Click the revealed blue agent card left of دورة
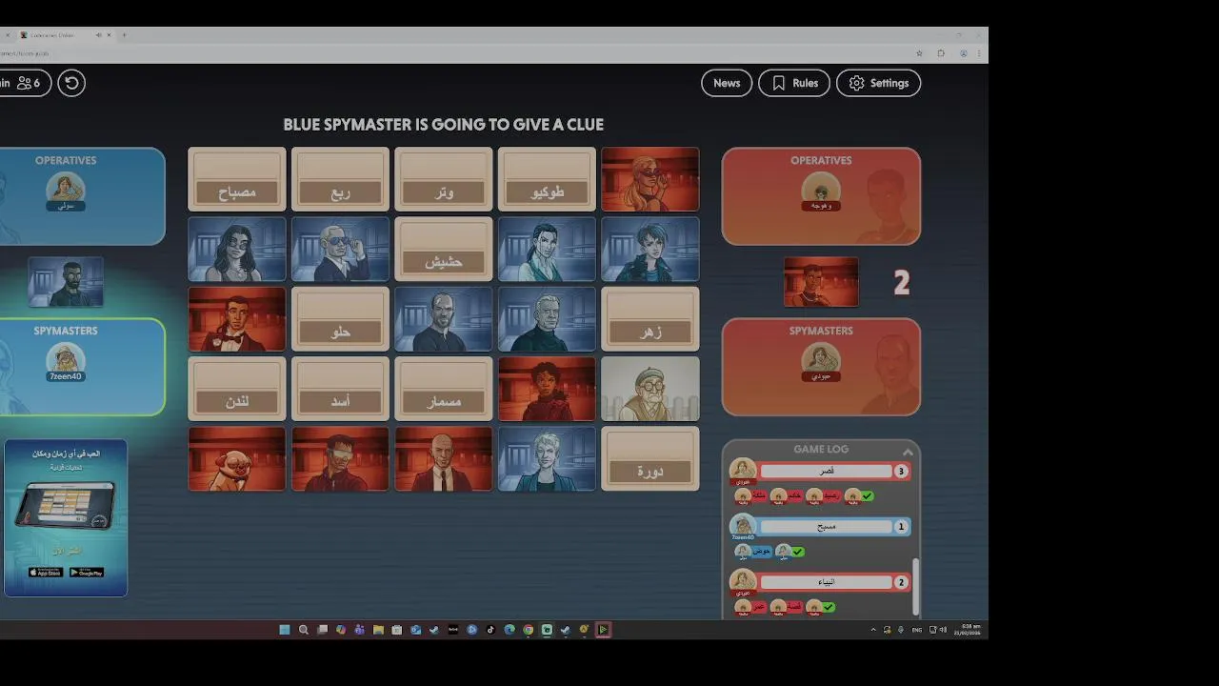The height and width of the screenshot is (686, 1219). [x=547, y=459]
